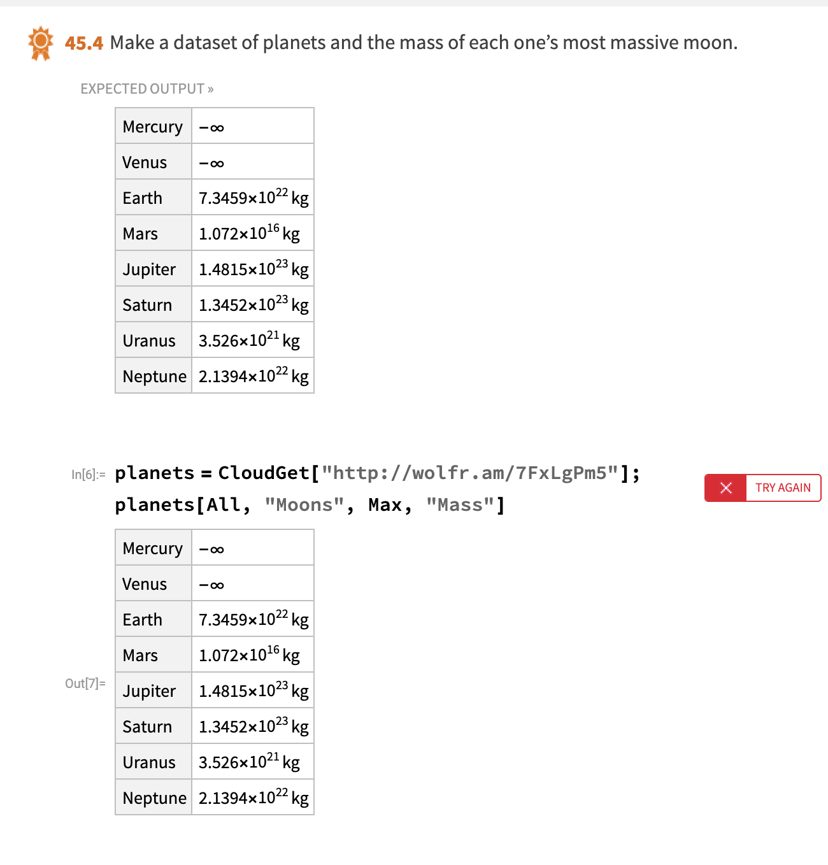The image size is (828, 865).
Task: Click the TRY AGAIN button
Action: (783, 488)
